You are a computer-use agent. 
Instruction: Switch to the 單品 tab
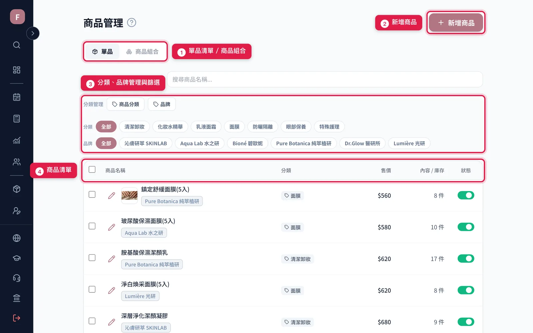tap(102, 52)
